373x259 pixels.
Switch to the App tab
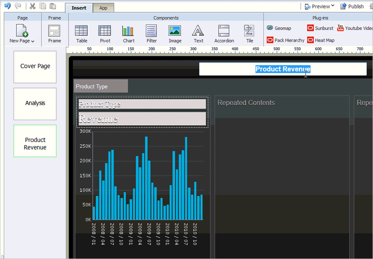point(103,8)
